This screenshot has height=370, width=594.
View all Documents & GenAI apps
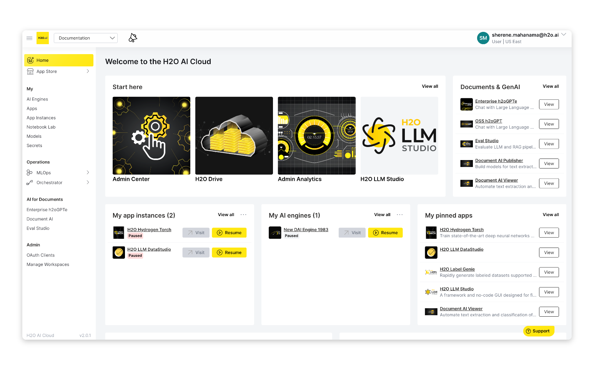pyautogui.click(x=551, y=86)
